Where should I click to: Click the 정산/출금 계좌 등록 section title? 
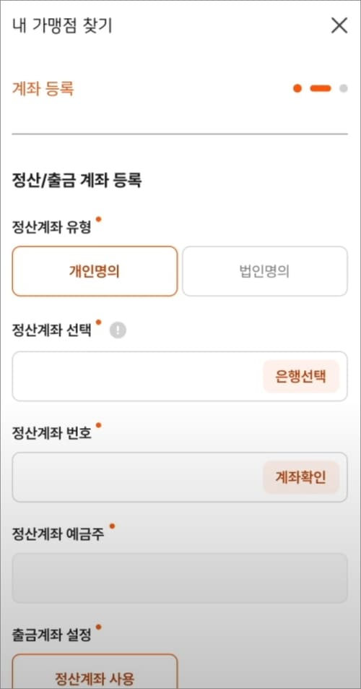(x=77, y=181)
